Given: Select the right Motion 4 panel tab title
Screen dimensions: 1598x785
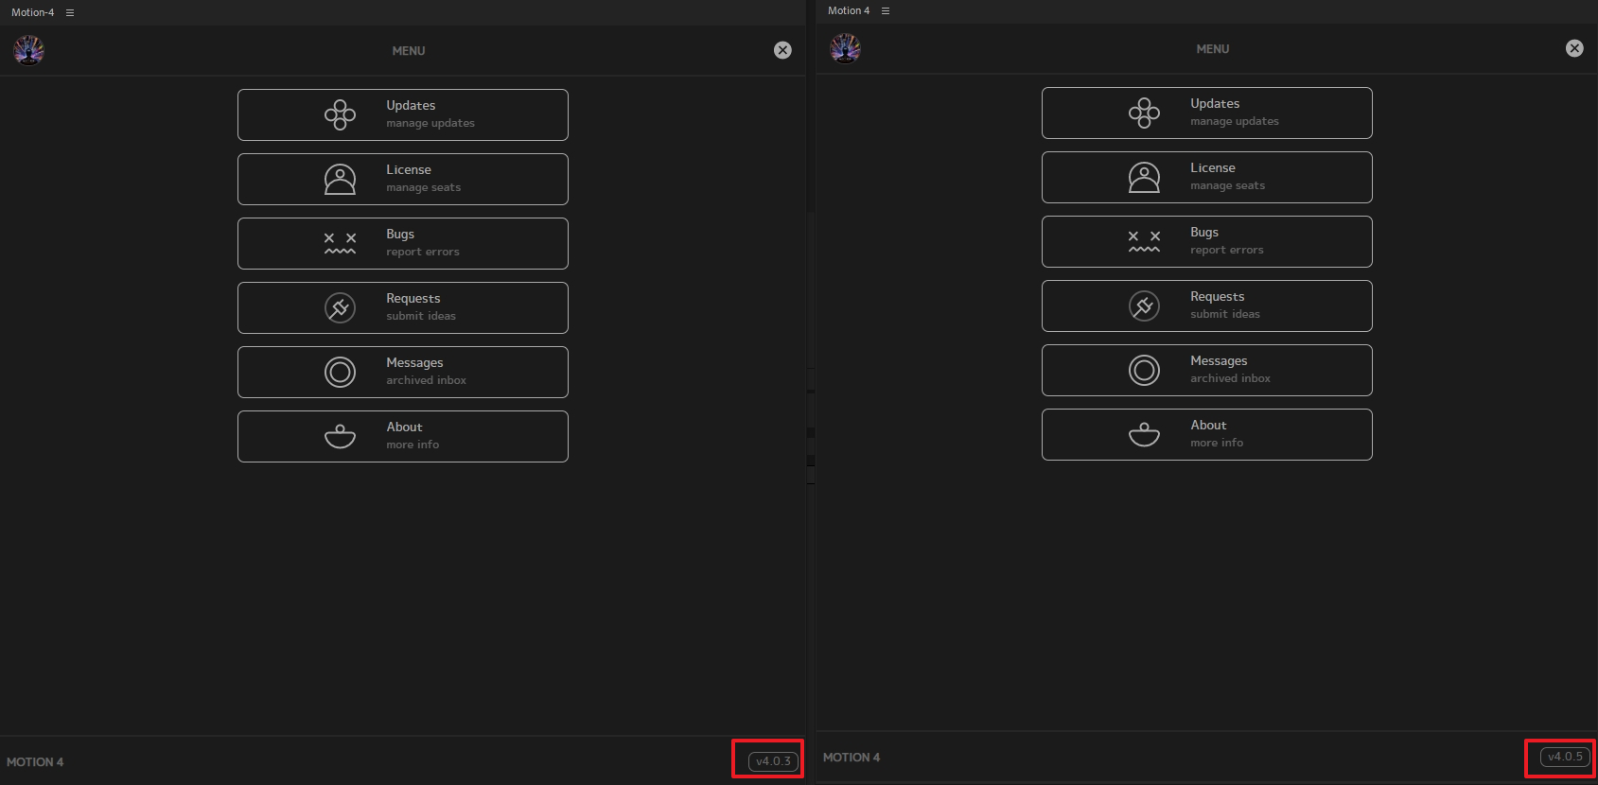Looking at the screenshot, I should [849, 10].
